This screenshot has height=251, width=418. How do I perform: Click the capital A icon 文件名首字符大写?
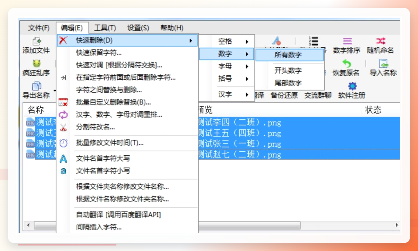tap(63, 159)
